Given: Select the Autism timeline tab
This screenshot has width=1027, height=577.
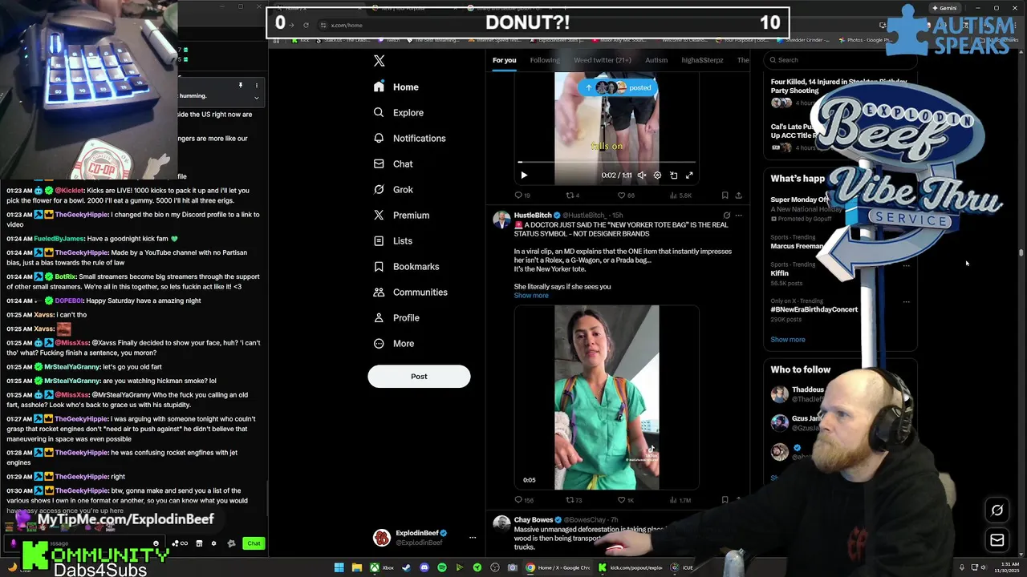Looking at the screenshot, I should point(656,60).
